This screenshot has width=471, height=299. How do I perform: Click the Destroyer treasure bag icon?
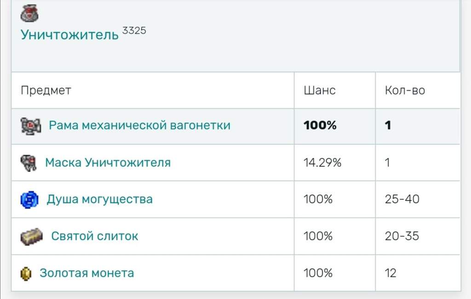pos(29,13)
